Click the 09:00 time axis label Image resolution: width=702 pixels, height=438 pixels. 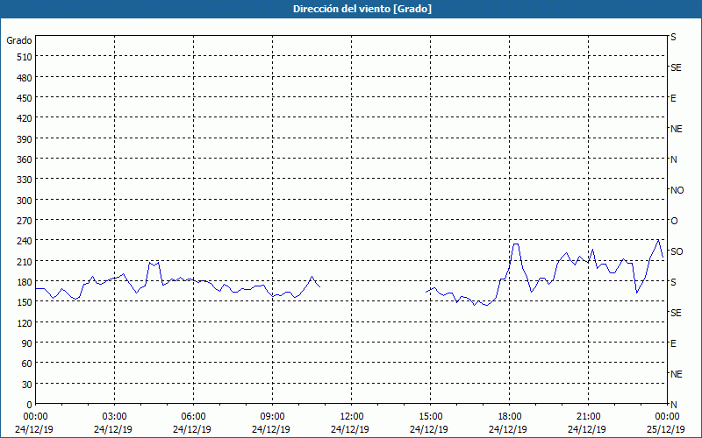tap(272, 417)
